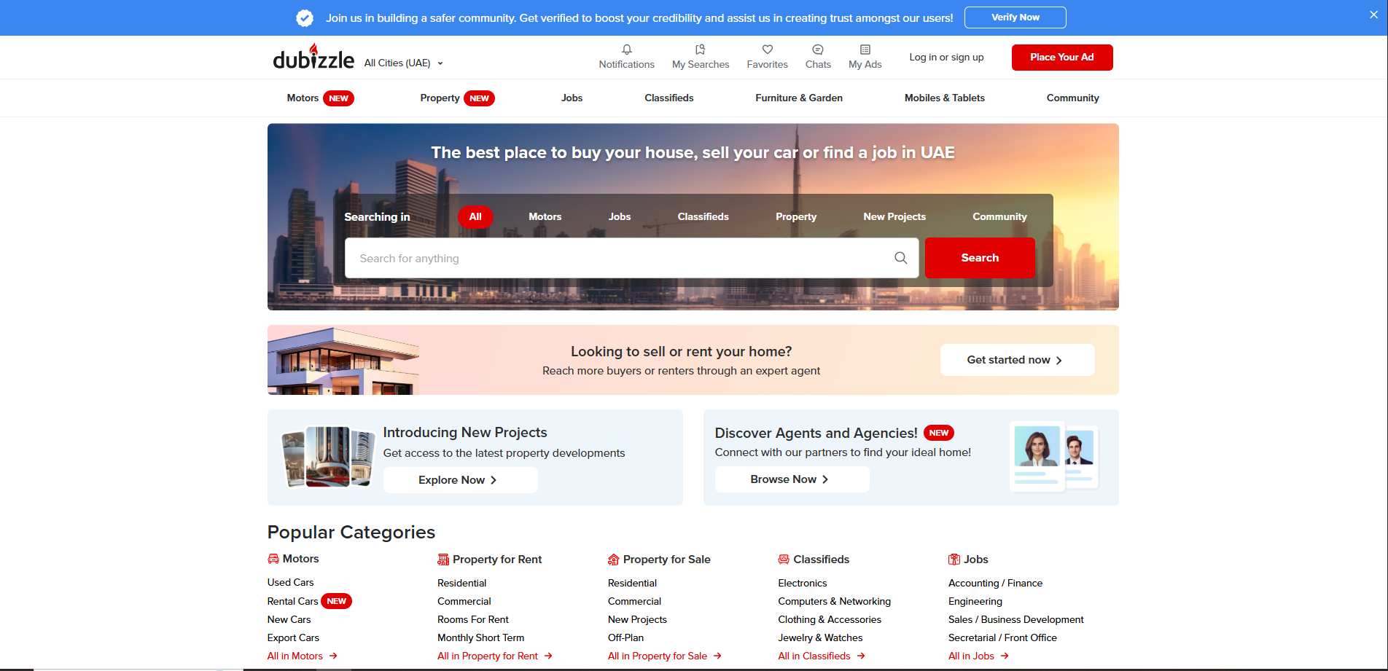Click the red Place Your Ad button
The width and height of the screenshot is (1388, 671).
pyautogui.click(x=1061, y=58)
